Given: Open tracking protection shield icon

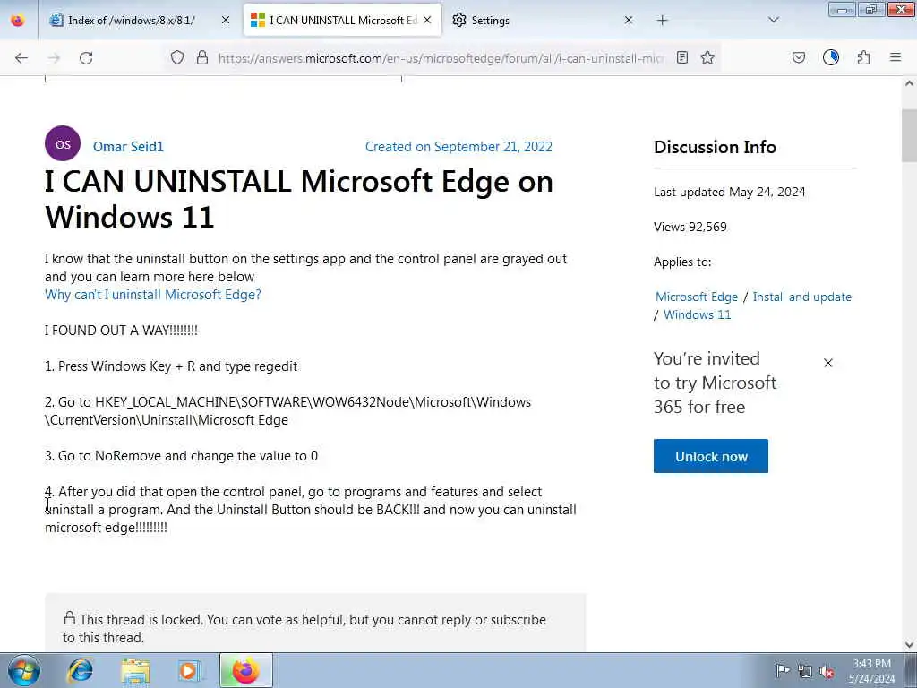Looking at the screenshot, I should tap(177, 57).
